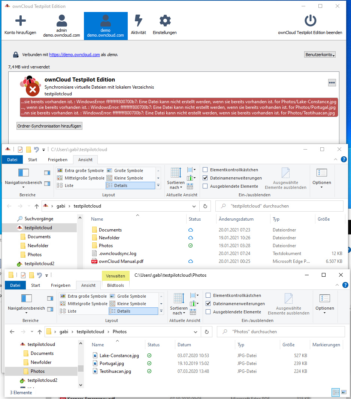Enable Ausgeblendete Elemente in testpilotcloud window

[x=205, y=186]
